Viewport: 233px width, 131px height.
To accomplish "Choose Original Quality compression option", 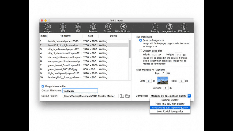I will [x=170, y=100].
